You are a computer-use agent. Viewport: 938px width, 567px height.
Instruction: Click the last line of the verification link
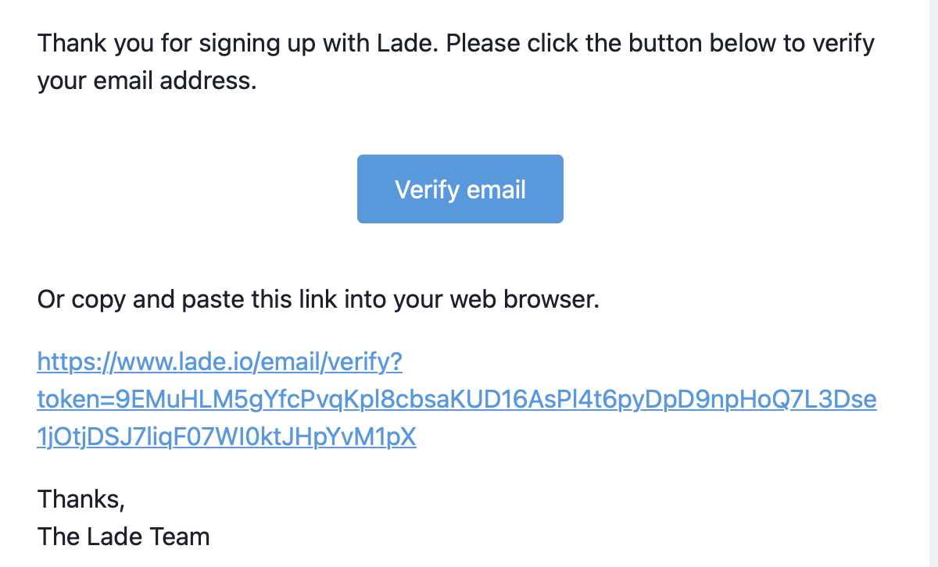227,437
